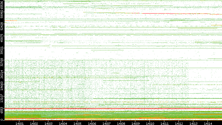
Task: Click the 14:08 time axis label
Action: pyautogui.click(x=121, y=123)
